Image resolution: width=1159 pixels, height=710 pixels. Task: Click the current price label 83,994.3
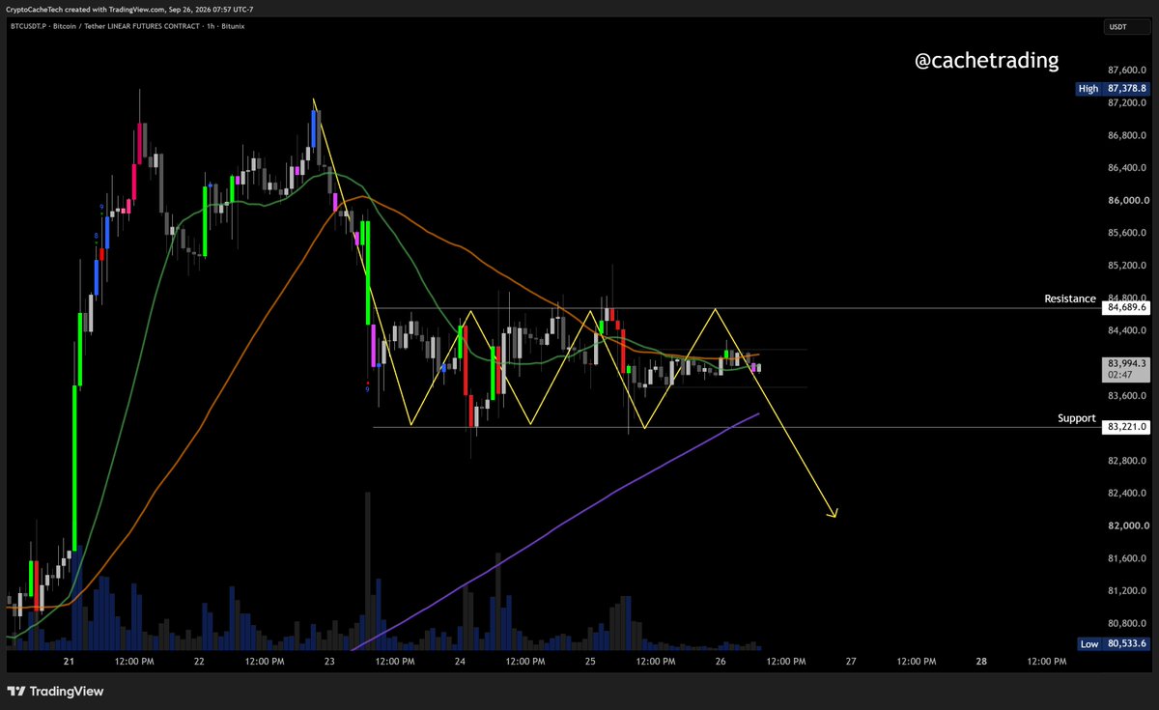coord(1126,368)
